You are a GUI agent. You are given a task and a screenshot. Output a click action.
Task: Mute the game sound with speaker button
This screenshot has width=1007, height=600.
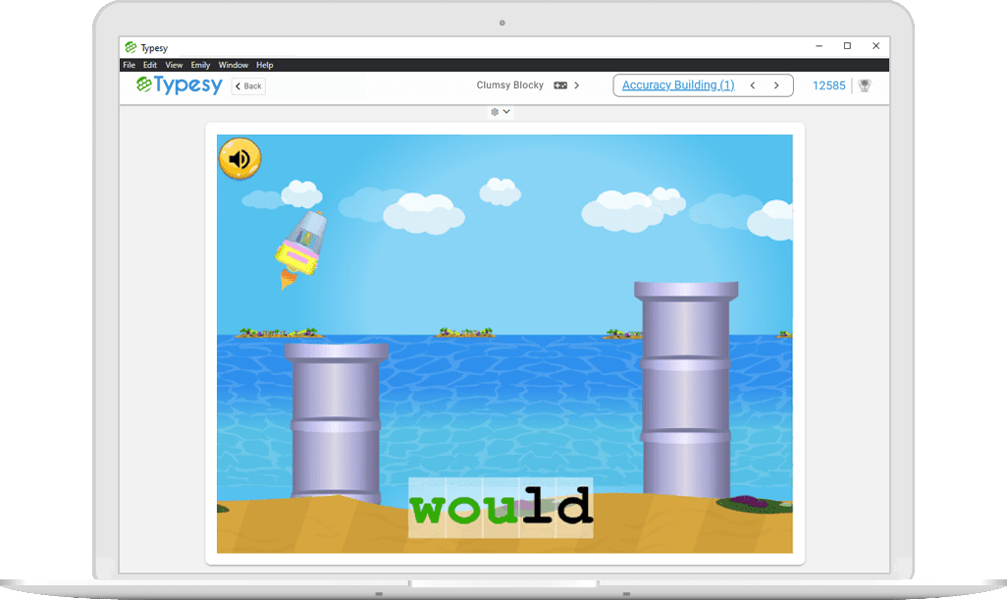239,158
